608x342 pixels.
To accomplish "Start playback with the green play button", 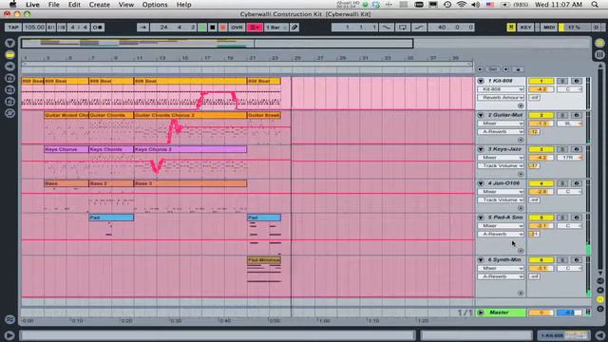I will [x=202, y=28].
